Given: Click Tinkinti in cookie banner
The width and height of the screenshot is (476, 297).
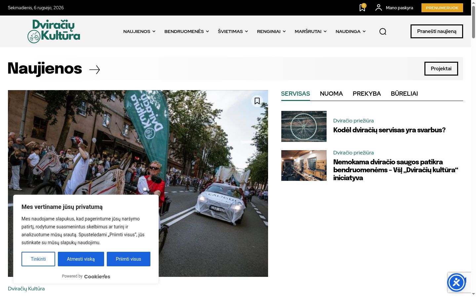Looking at the screenshot, I should 38,259.
